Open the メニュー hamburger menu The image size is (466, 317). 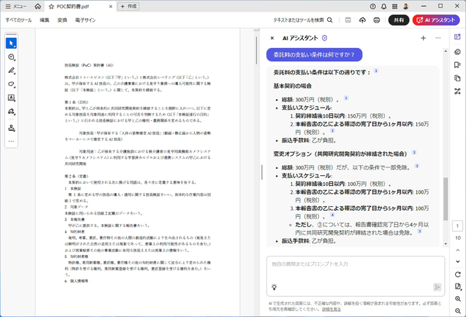coord(17,5)
